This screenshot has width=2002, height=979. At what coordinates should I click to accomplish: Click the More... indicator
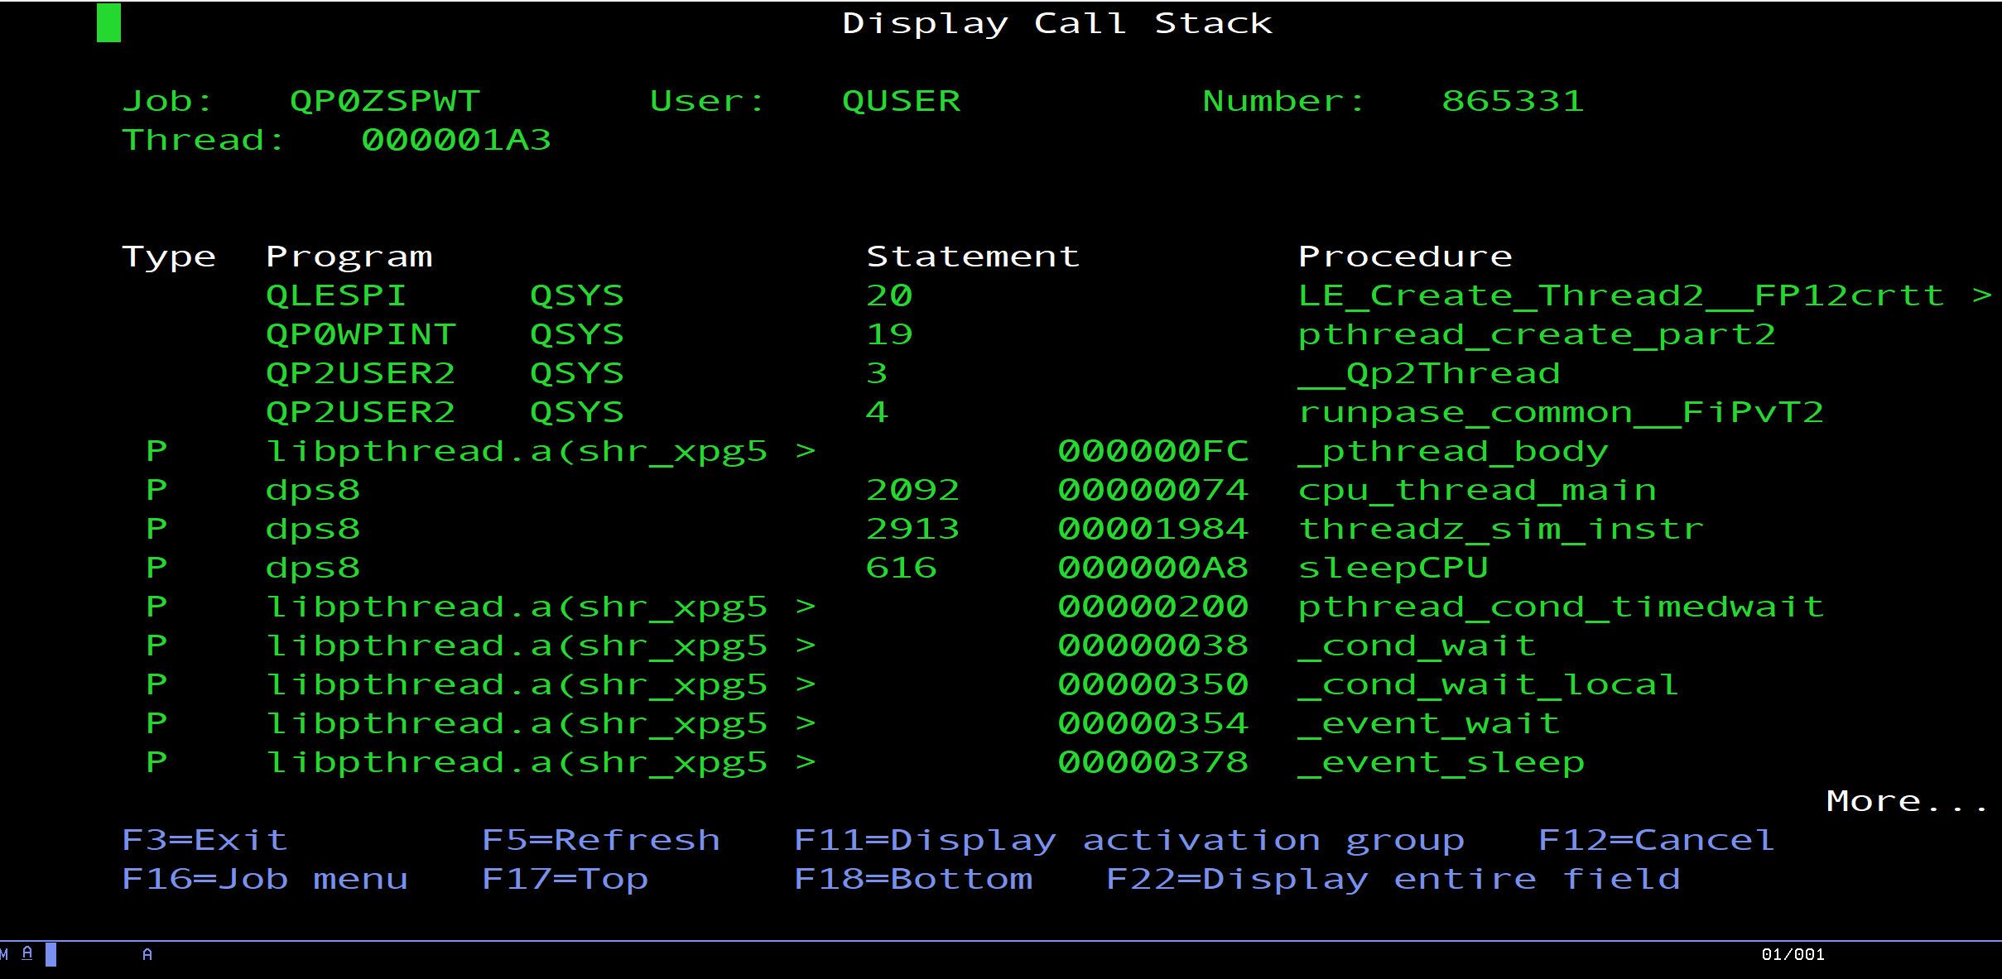pyautogui.click(x=1906, y=801)
